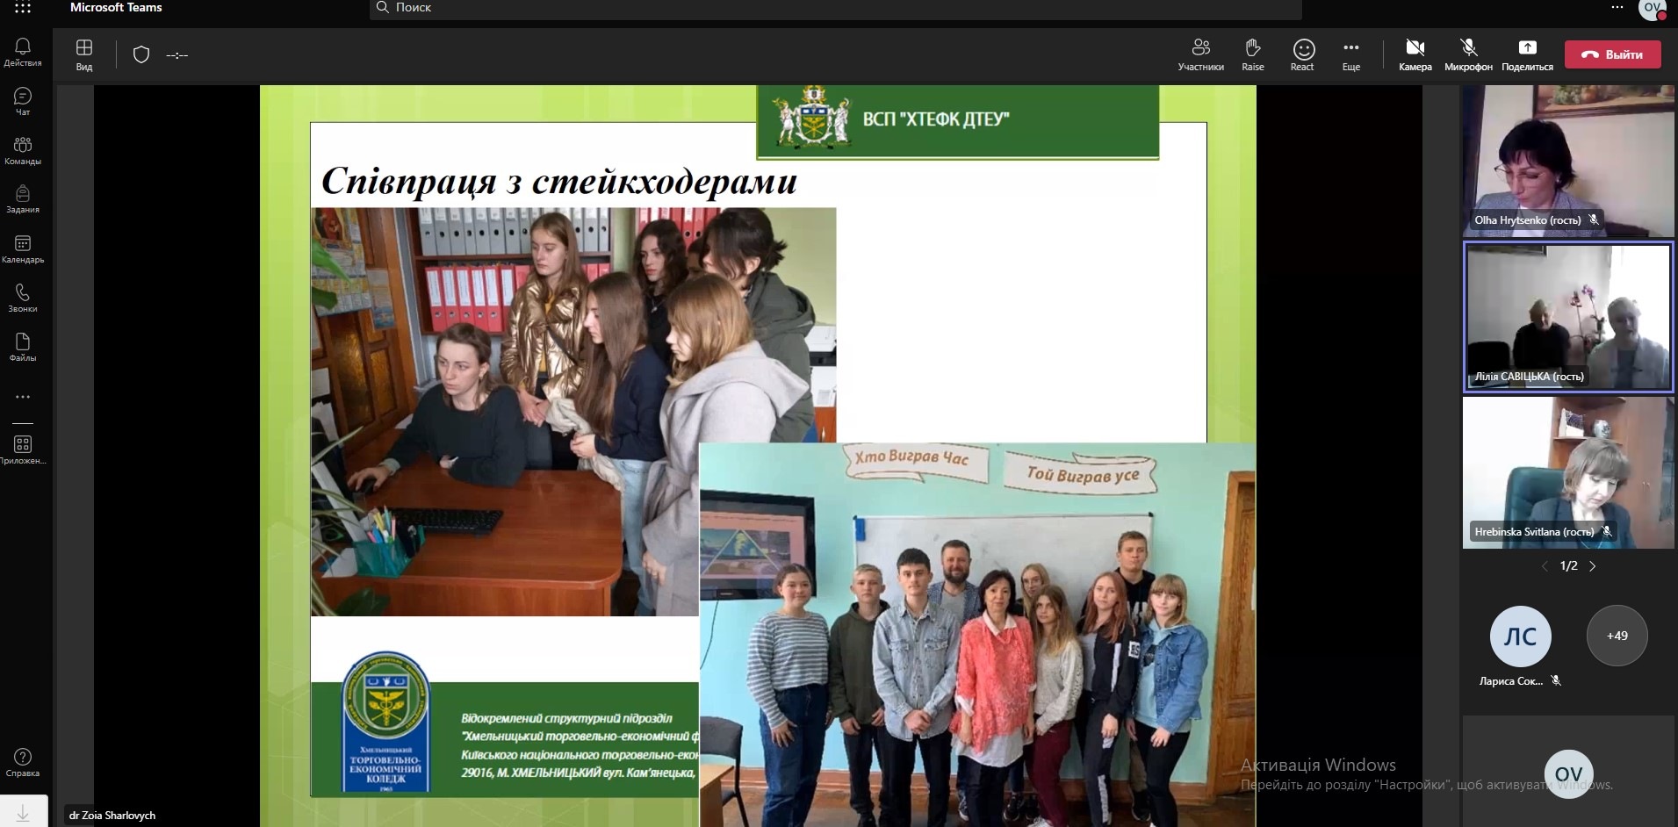
Task: Toggle the camera (Камера) on
Action: [x=1415, y=54]
